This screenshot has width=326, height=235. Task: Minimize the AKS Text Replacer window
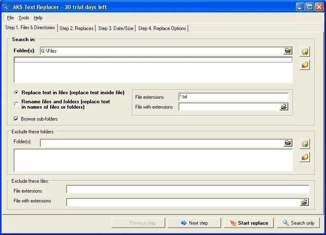pyautogui.click(x=300, y=7)
